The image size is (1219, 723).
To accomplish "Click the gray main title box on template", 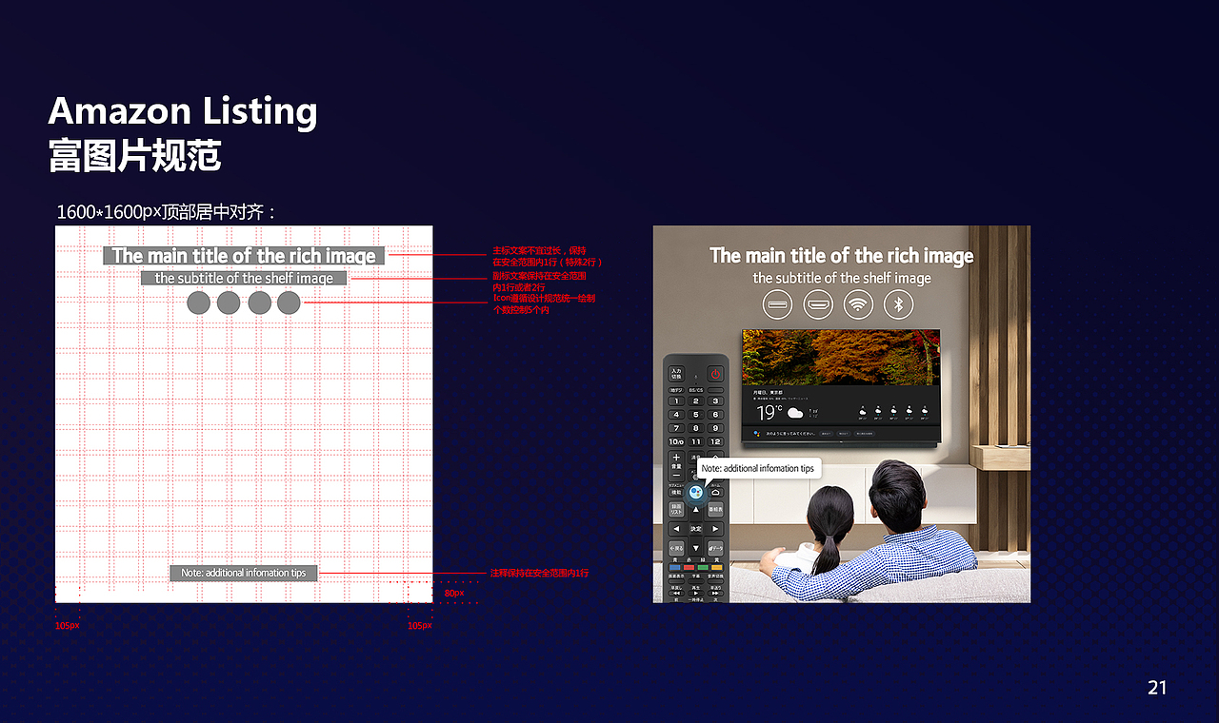I will (x=245, y=256).
